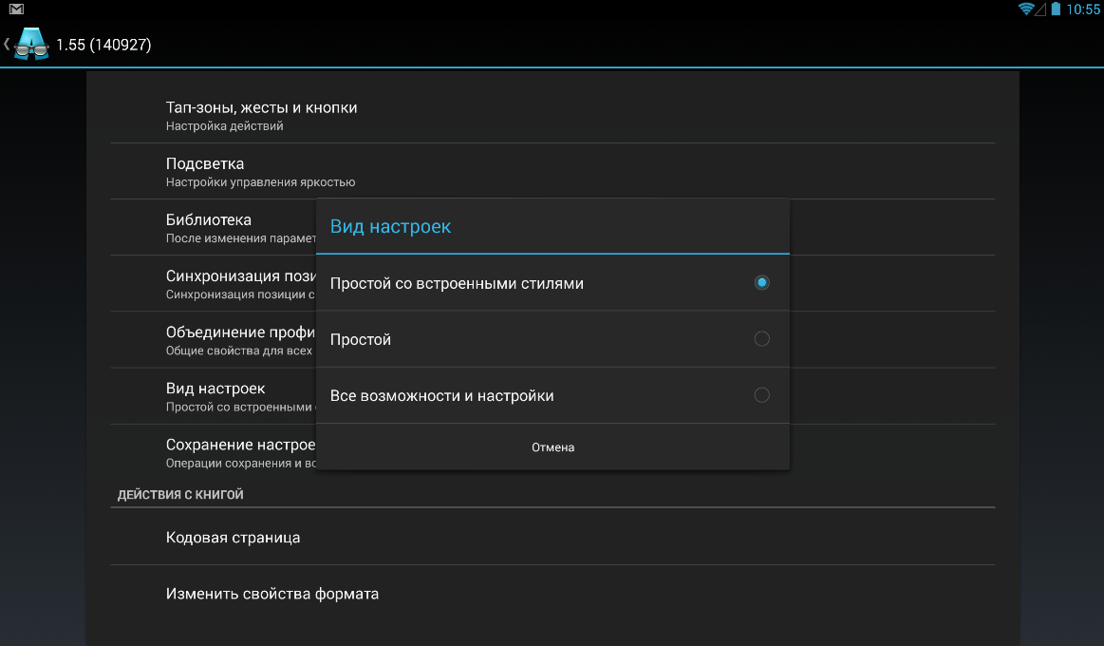Tap the back arrow beside app icon
The image size is (1104, 646).
(7, 44)
